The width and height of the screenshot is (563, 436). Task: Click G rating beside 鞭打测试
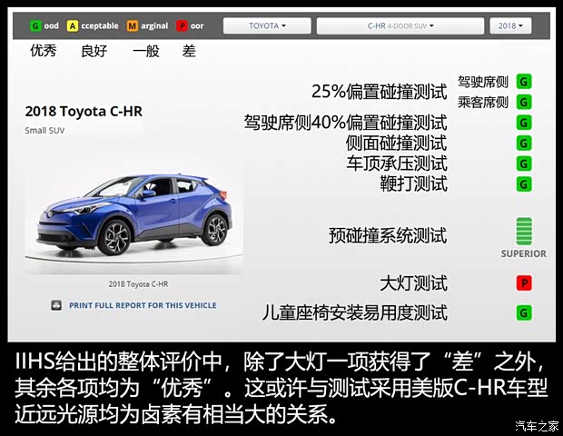[x=524, y=184]
